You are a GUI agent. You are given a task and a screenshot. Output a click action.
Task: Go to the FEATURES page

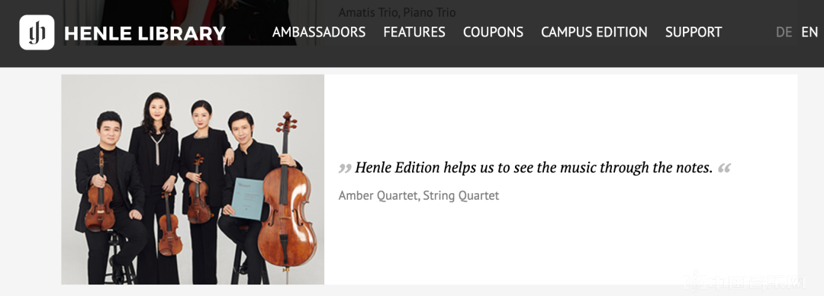414,32
